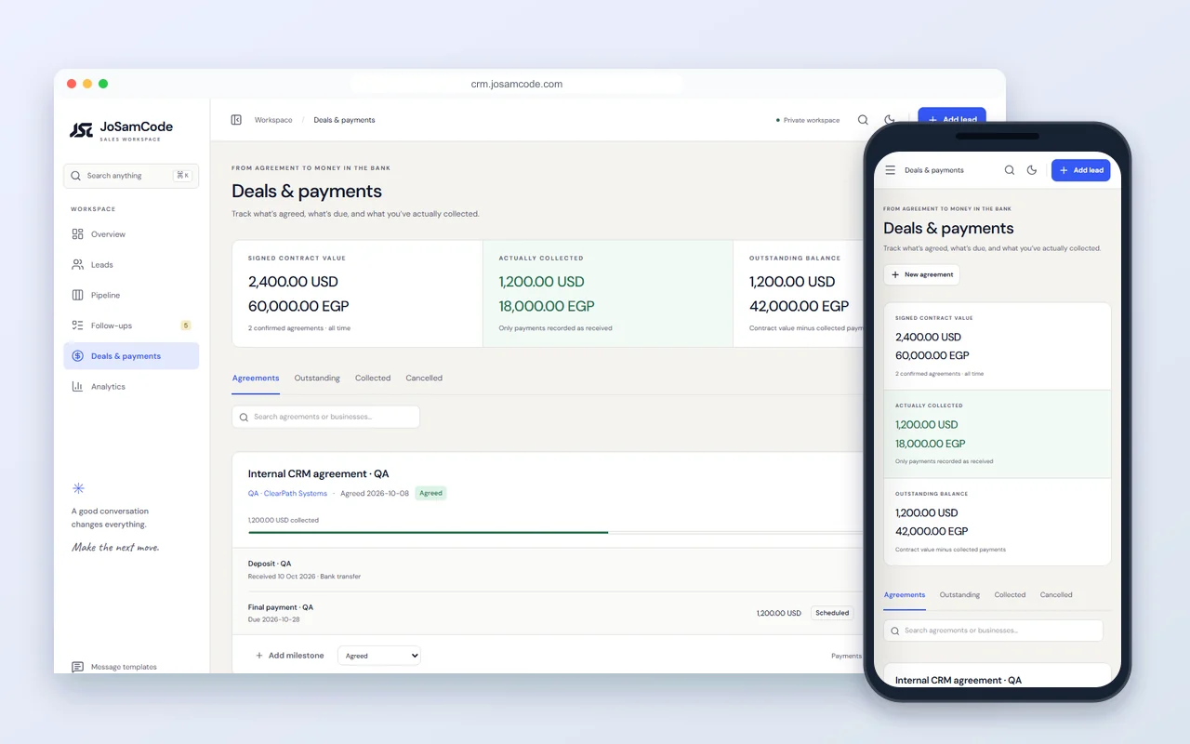
Task: Click the Follow-ups count badge 5
Action: pos(186,325)
